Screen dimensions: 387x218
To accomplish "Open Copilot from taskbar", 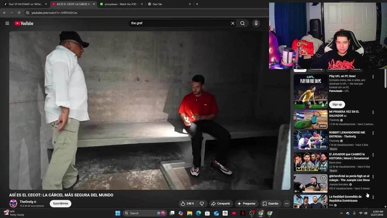I will tap(181, 213).
